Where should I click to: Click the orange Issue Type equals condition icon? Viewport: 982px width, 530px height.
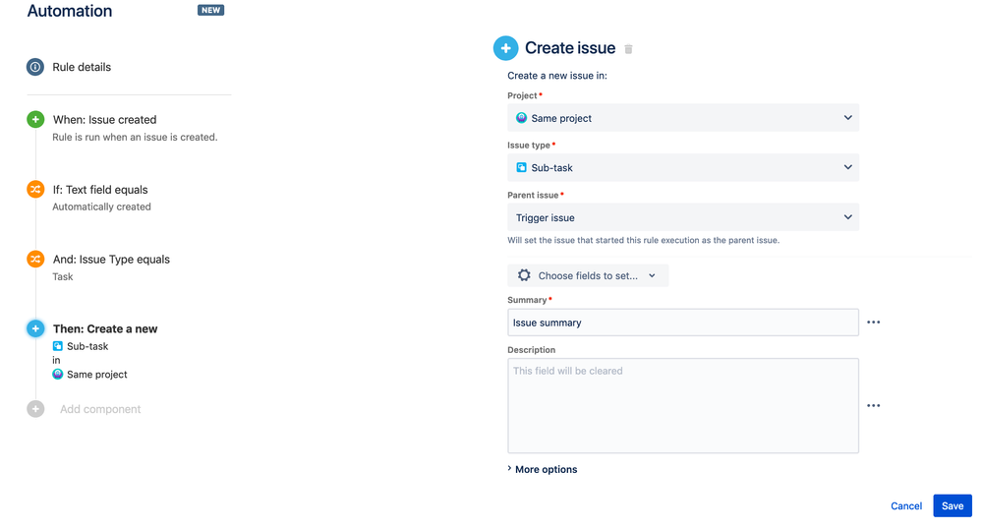pyautogui.click(x=35, y=259)
